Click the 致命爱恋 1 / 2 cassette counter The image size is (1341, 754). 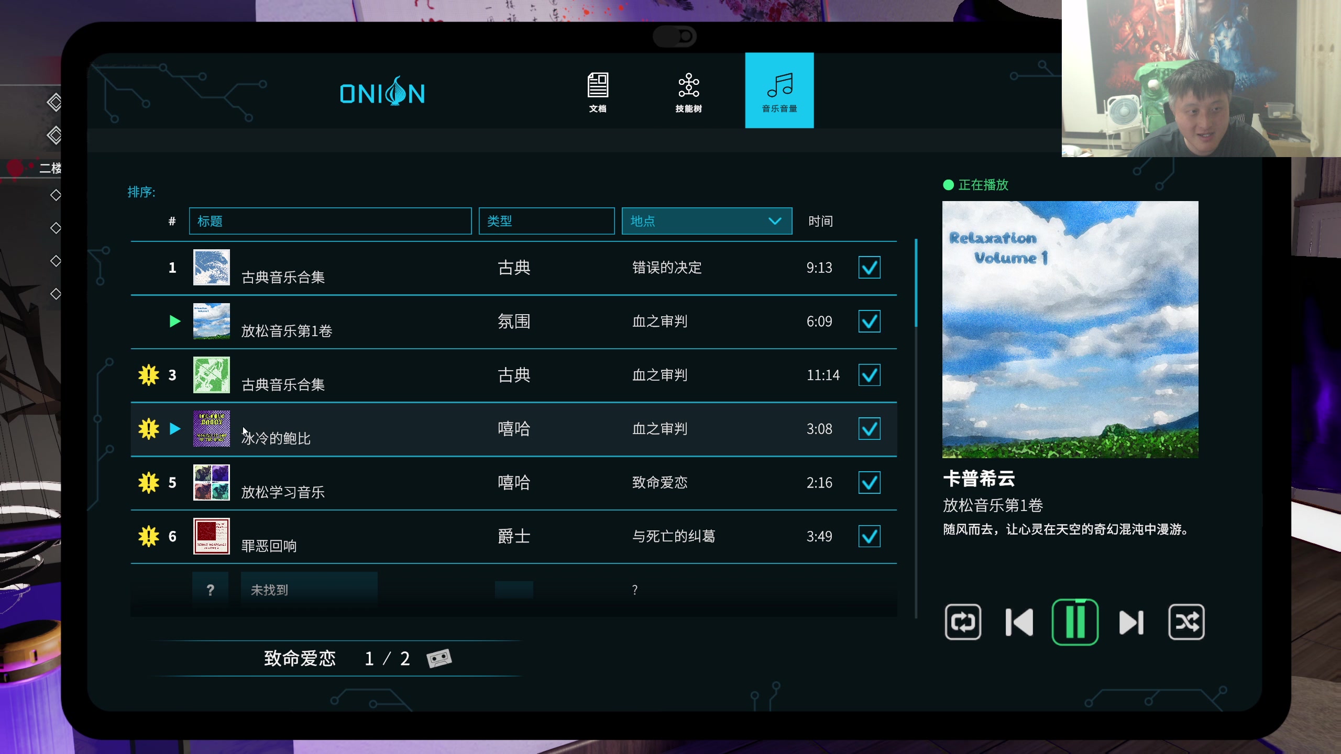point(336,658)
